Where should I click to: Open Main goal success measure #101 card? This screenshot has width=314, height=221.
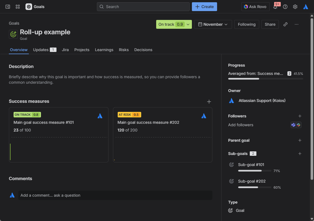click(59, 135)
